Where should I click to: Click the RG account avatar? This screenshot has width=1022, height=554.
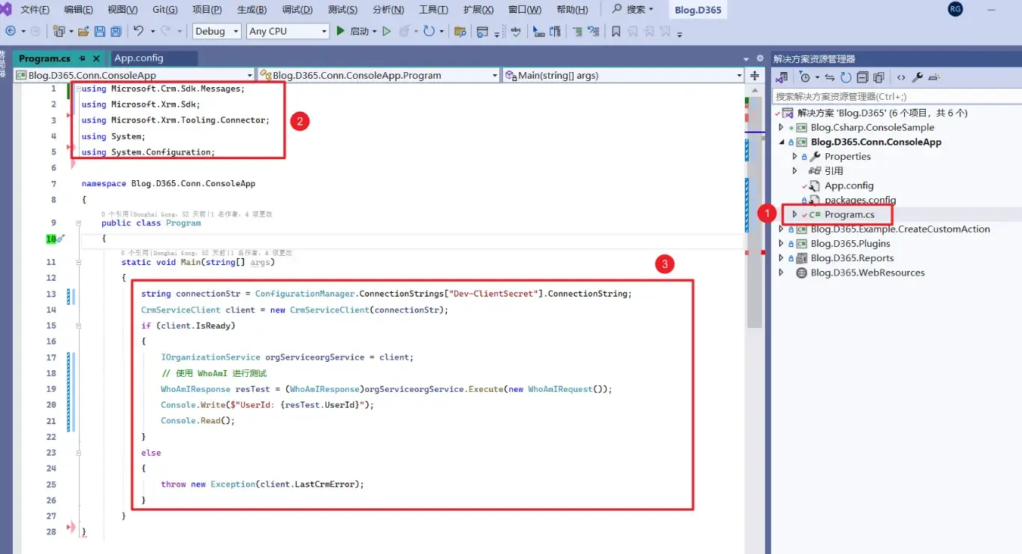click(955, 9)
